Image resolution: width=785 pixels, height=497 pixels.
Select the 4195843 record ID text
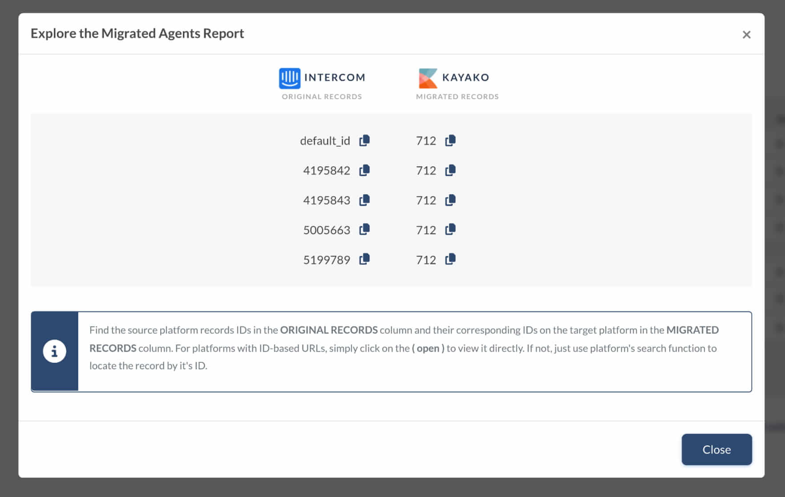tap(327, 200)
